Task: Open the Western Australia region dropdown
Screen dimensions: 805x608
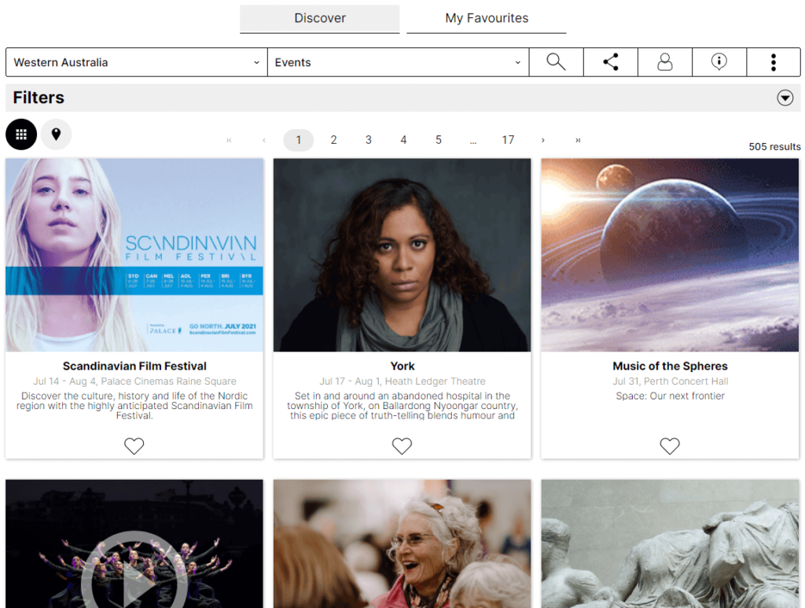Action: (137, 62)
